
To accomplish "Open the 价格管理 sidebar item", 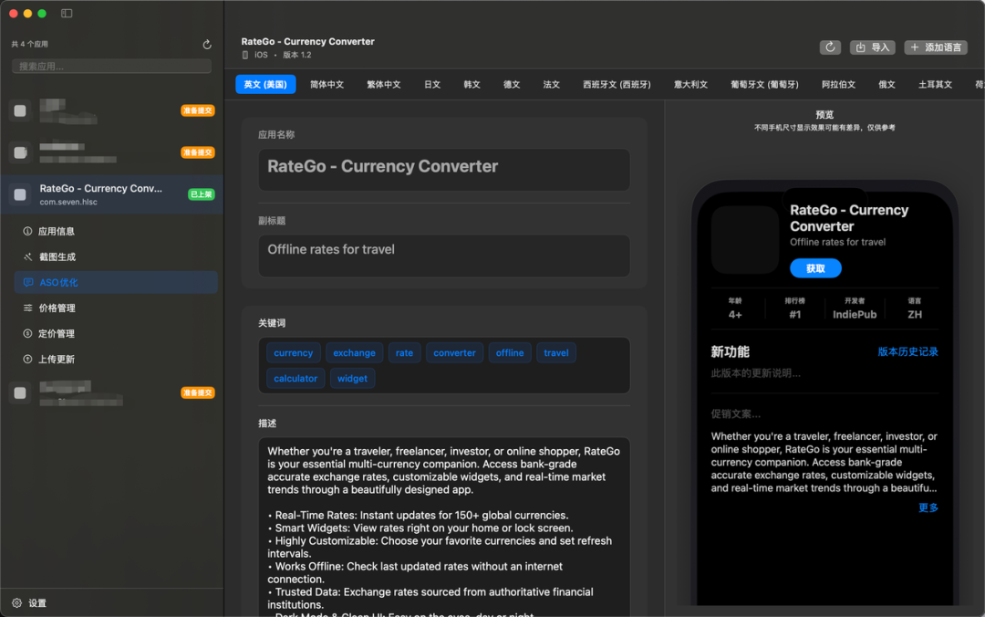I will coord(116,308).
